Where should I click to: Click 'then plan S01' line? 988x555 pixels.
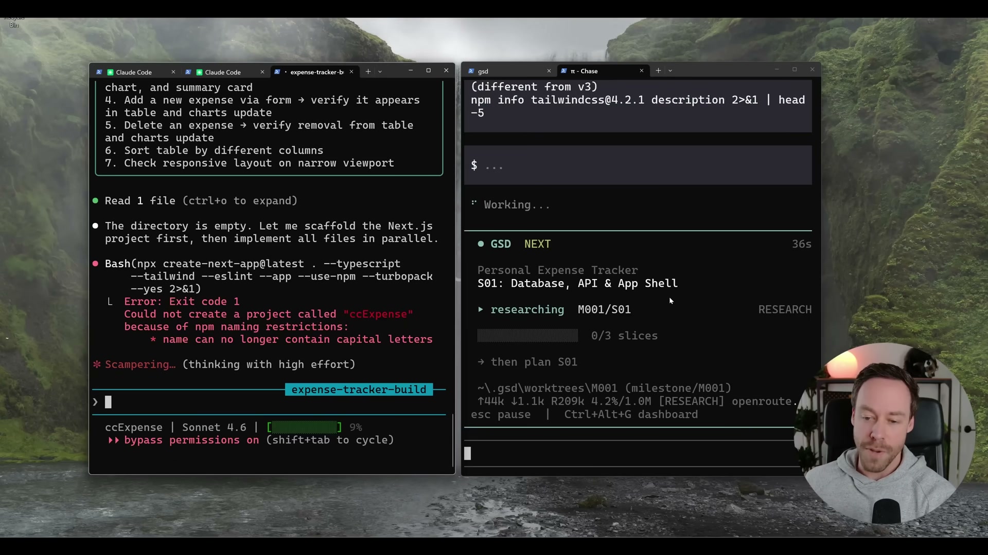tap(534, 362)
